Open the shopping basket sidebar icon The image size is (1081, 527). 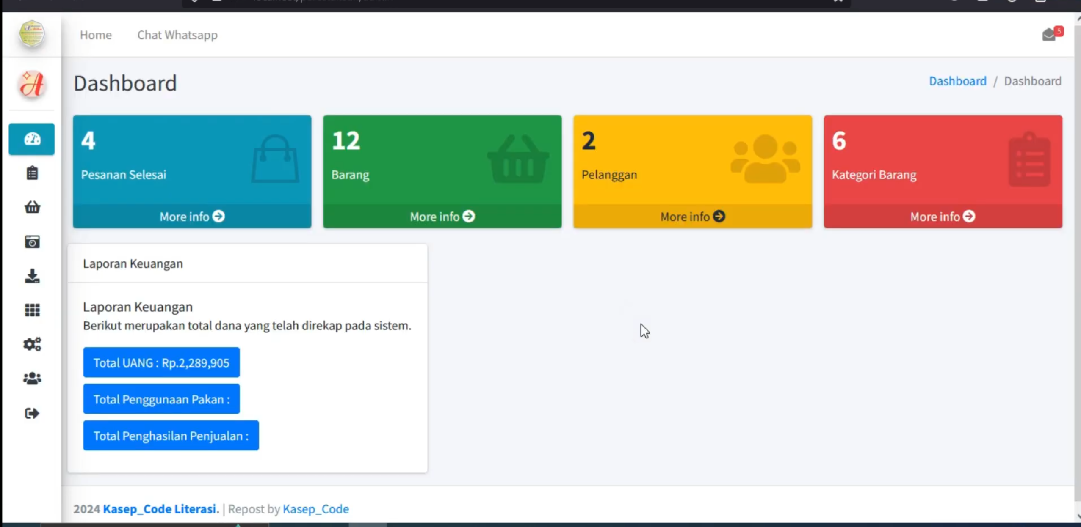pyautogui.click(x=32, y=207)
